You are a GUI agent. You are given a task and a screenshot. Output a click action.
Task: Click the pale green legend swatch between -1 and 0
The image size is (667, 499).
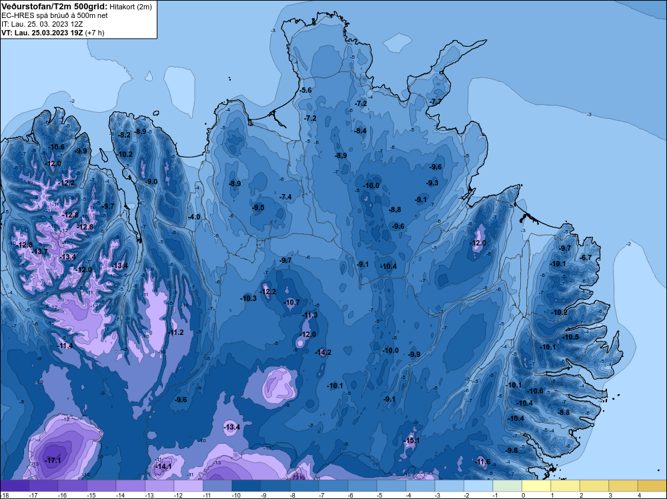tap(507, 486)
